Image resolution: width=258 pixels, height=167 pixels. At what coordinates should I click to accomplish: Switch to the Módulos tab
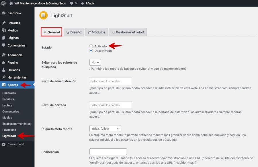97,32
